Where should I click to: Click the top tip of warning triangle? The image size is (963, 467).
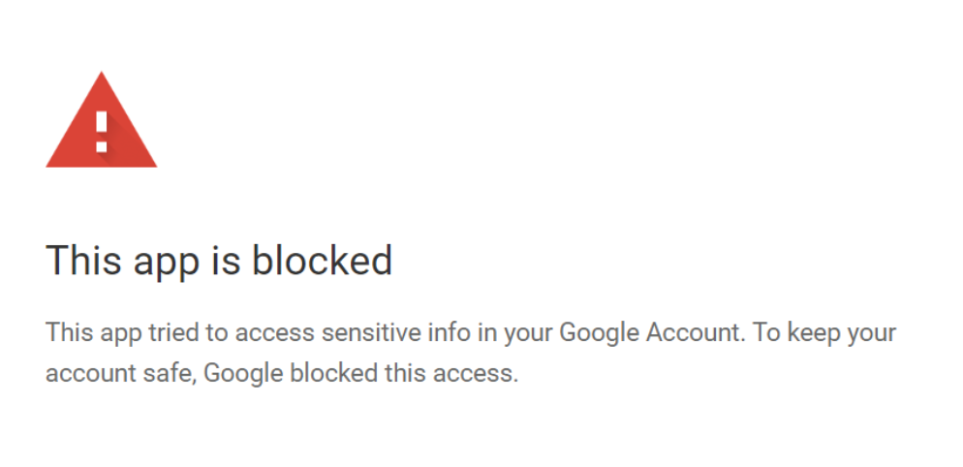[x=102, y=77]
